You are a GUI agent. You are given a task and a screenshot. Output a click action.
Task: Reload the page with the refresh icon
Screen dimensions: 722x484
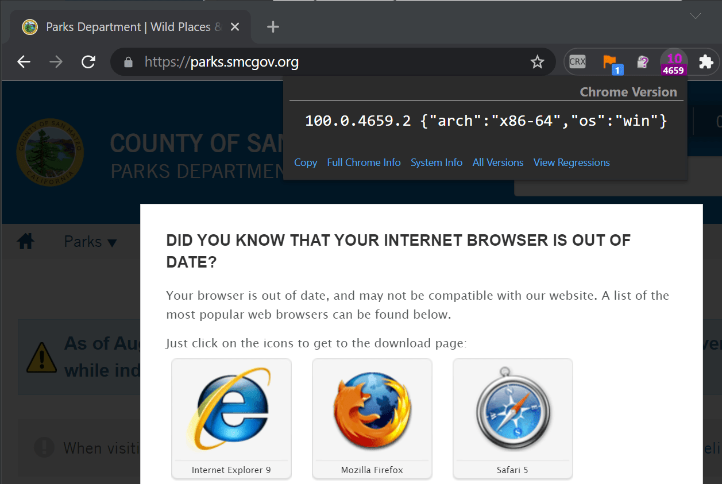[88, 61]
